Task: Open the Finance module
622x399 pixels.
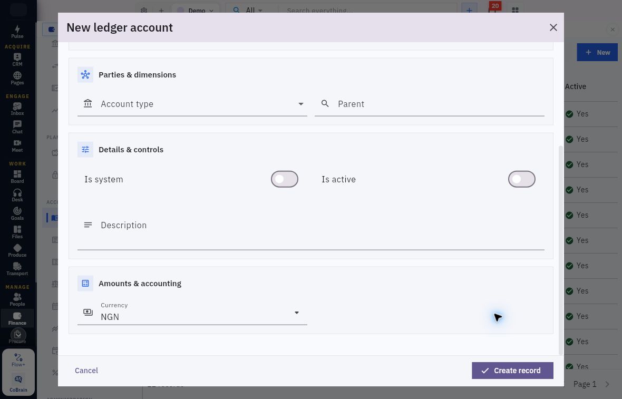Action: pos(17,318)
